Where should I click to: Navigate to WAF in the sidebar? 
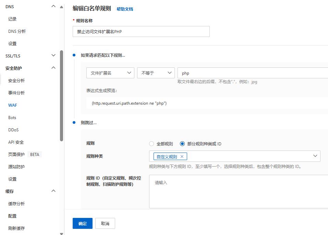(x=12, y=105)
